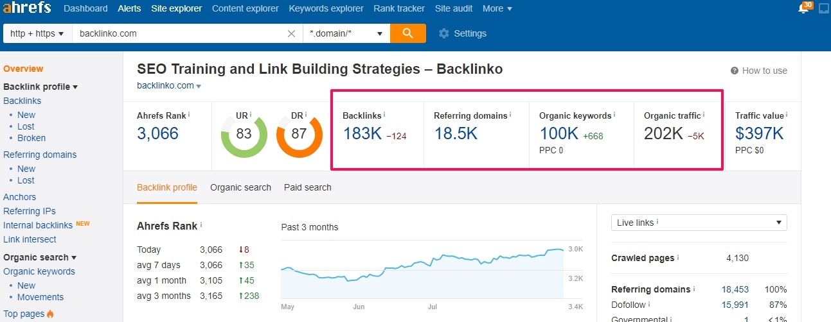Viewport: 831px width, 322px height.
Task: Open Site audit in the top menu
Action: click(454, 8)
